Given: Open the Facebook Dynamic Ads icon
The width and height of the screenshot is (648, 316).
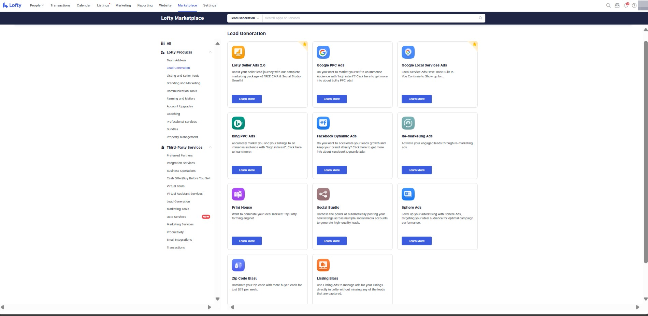Looking at the screenshot, I should pos(323,123).
